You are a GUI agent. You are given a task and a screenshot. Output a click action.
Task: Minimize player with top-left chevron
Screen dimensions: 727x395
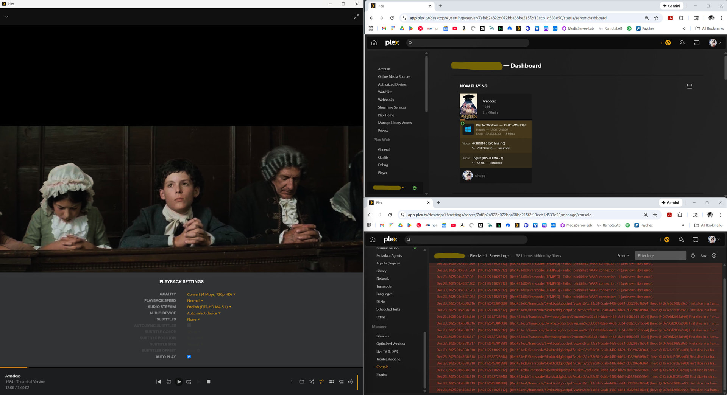pos(7,17)
